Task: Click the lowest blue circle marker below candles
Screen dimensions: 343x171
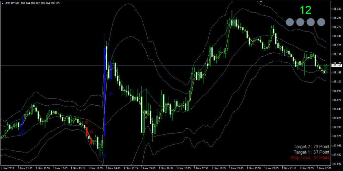Action: (104, 155)
